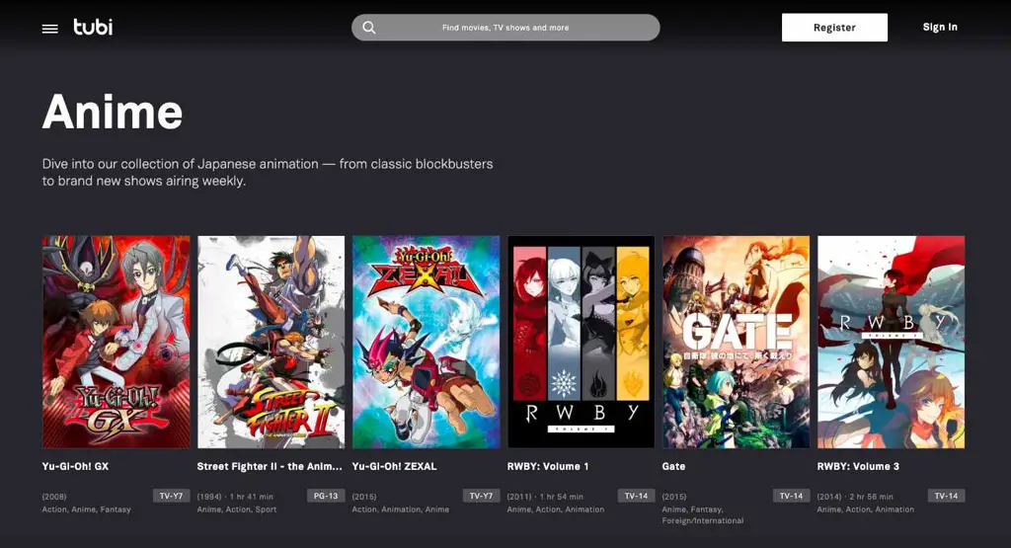Click the Yu-Gi-Oh! ZEXAL title link
The width and height of the screenshot is (1011, 548).
(395, 466)
